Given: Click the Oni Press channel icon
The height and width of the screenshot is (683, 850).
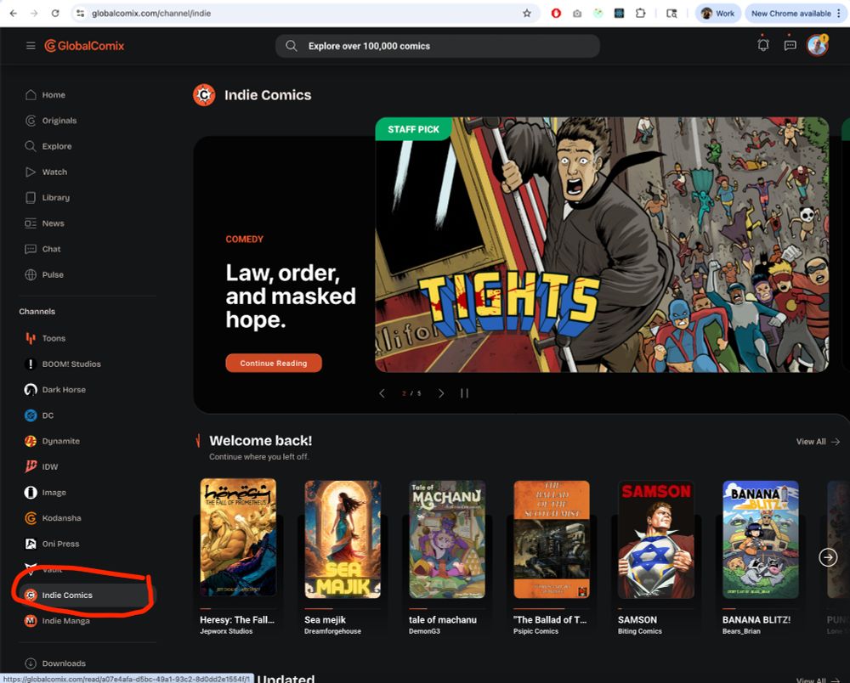Looking at the screenshot, I should 31,544.
